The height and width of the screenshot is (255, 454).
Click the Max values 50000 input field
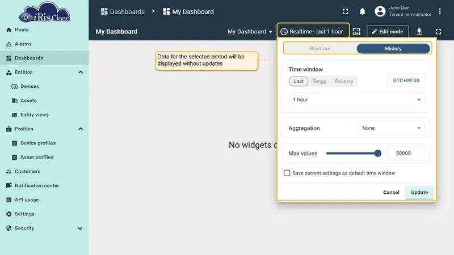pos(406,153)
